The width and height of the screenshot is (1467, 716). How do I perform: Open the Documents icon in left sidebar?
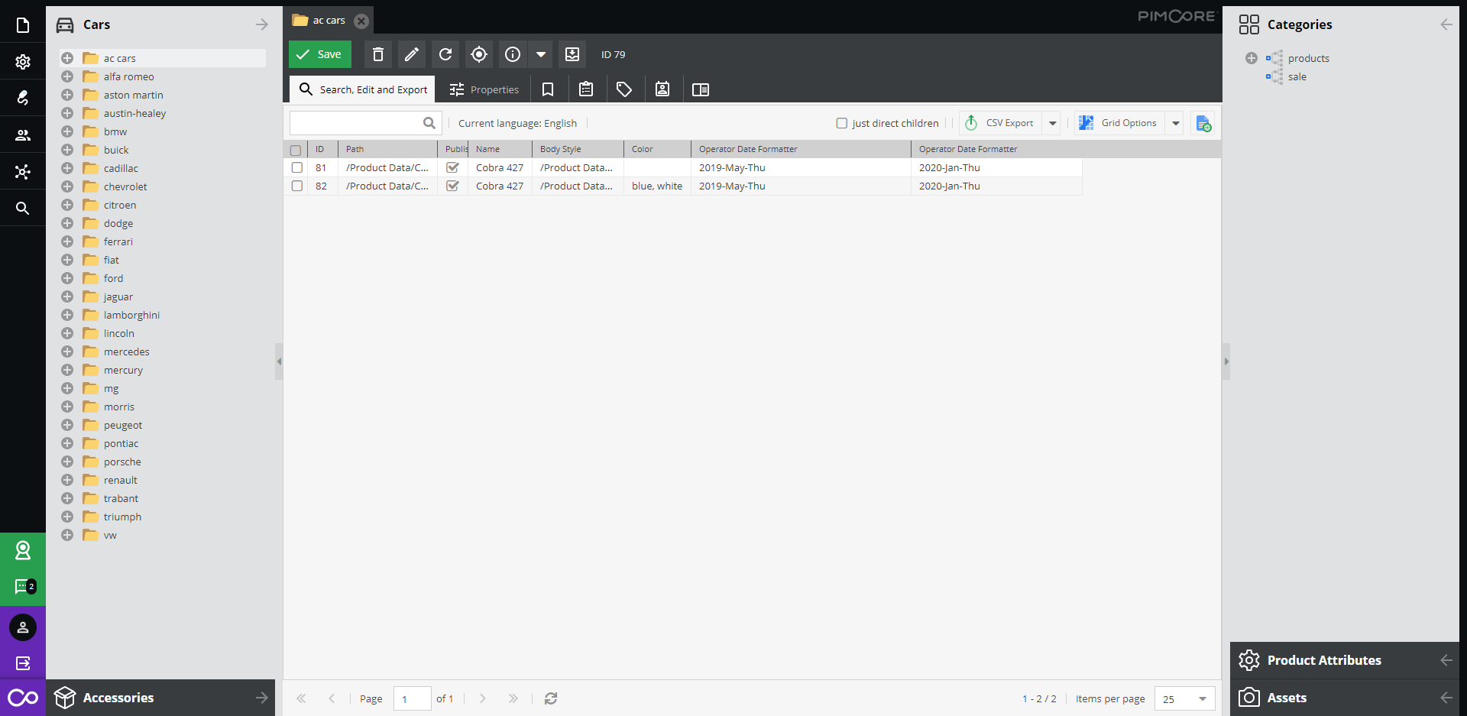pyautogui.click(x=23, y=25)
